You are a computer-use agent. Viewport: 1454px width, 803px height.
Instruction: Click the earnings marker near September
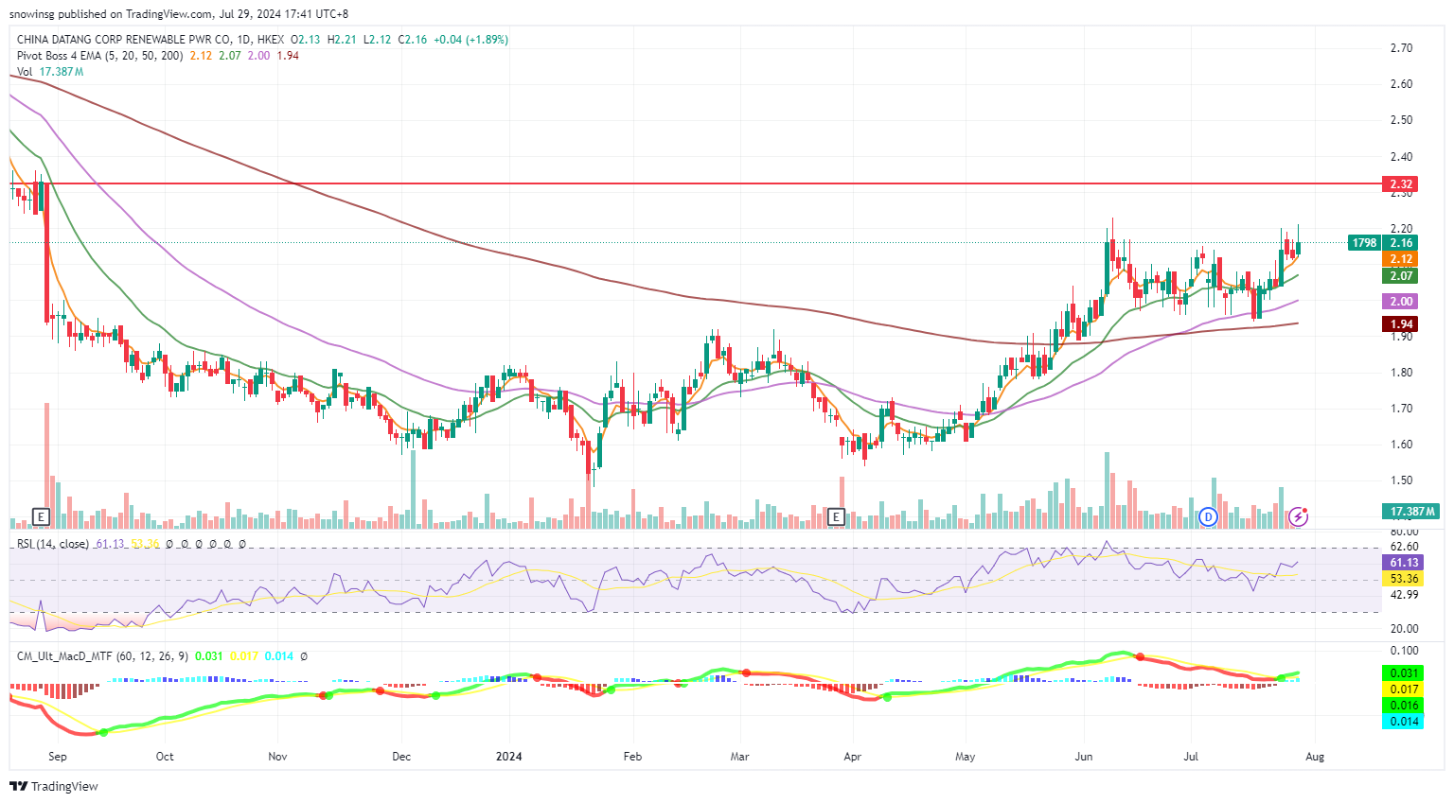click(41, 516)
